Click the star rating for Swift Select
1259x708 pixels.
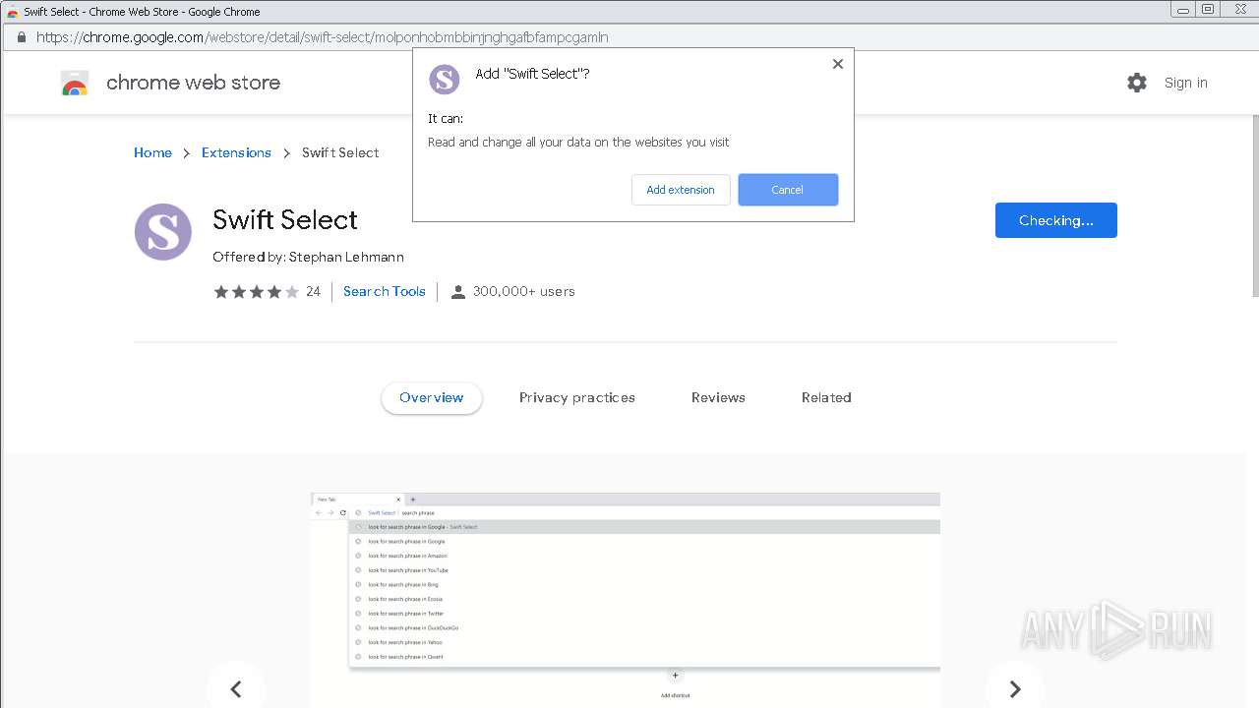pos(256,291)
